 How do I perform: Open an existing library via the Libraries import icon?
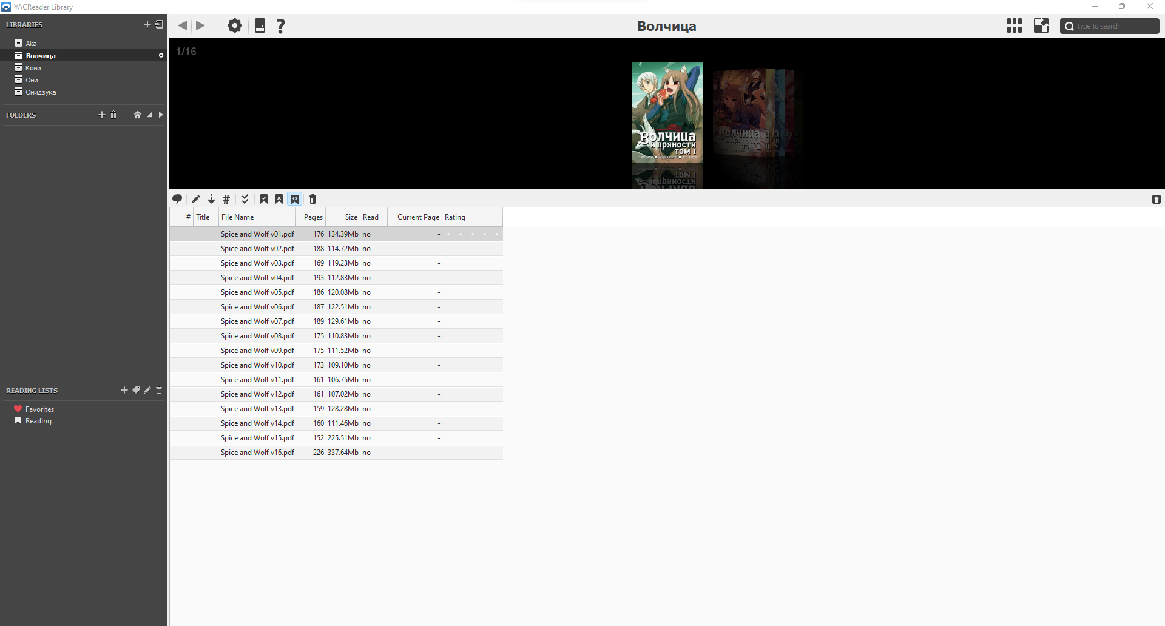[160, 24]
